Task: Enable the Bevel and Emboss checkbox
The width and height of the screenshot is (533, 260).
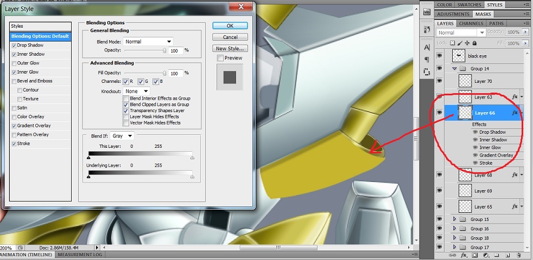Action: point(14,81)
